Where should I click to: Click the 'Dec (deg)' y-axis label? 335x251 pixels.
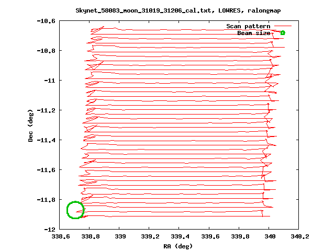30,125
